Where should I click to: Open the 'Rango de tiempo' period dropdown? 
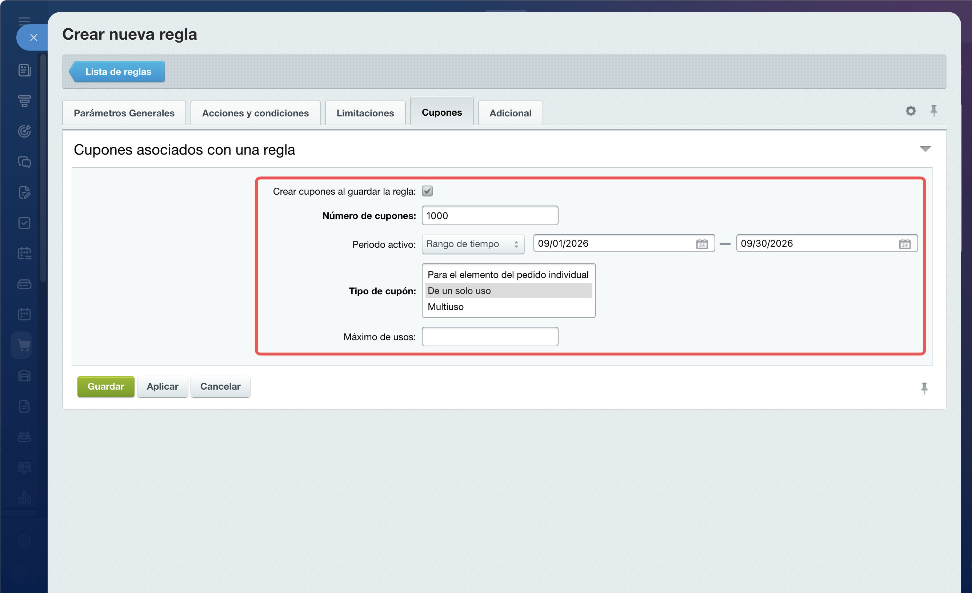click(x=473, y=244)
